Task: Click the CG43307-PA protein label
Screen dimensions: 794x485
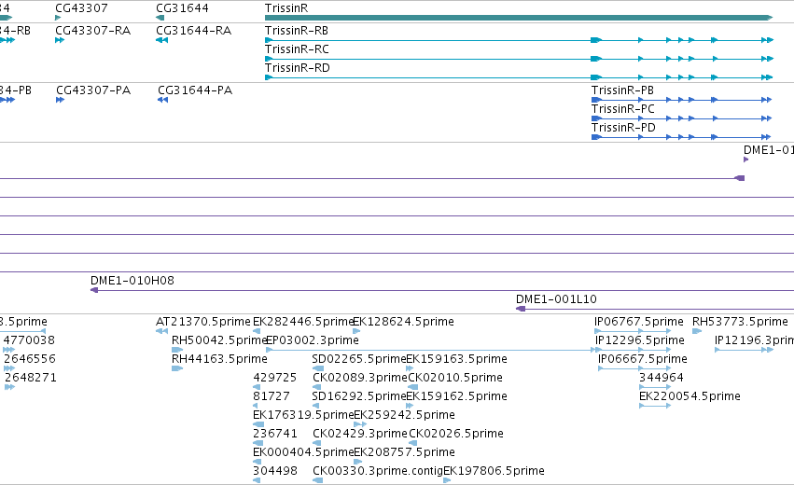Action: tap(93, 90)
